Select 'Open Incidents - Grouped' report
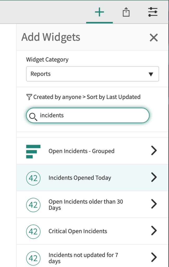Screen dimensions: 169x267 pos(81,151)
